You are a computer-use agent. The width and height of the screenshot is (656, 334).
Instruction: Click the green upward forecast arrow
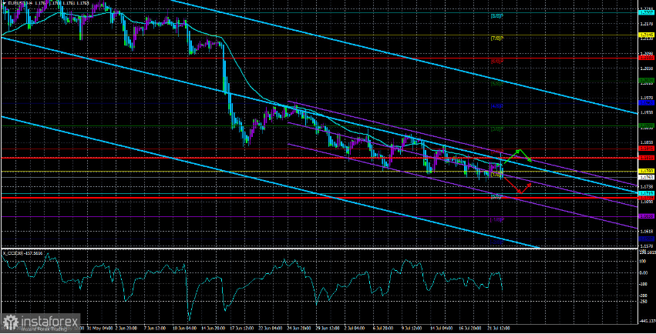pos(517,155)
